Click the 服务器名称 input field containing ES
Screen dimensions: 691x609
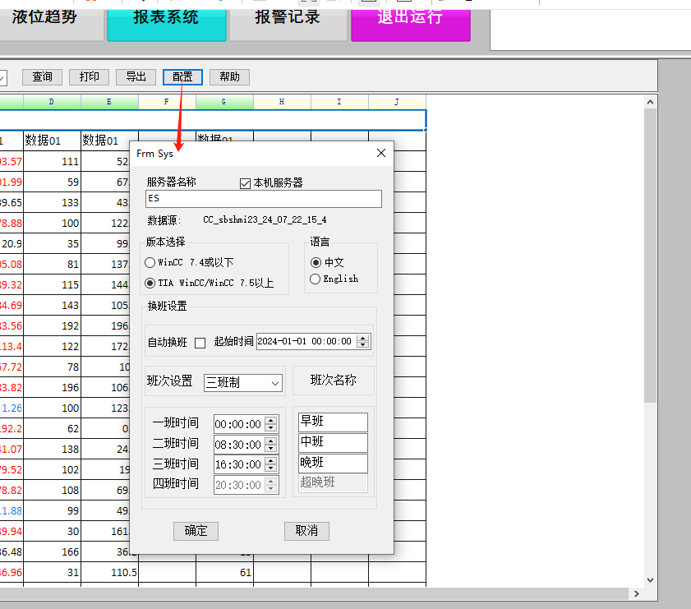coord(263,199)
